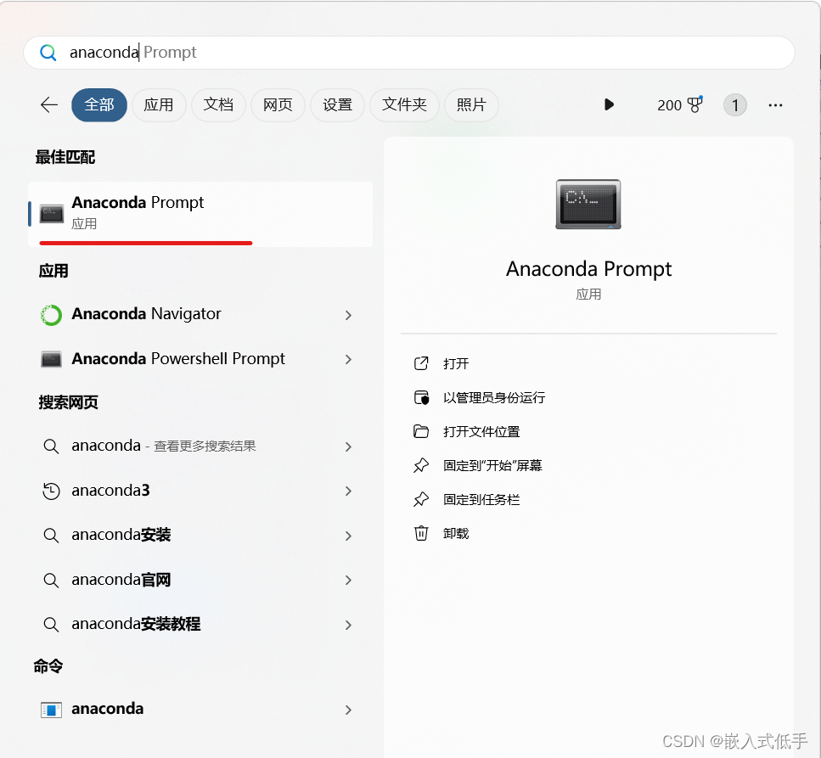Open Anaconda Navigator from the app results
The image size is (821, 758).
click(200, 314)
